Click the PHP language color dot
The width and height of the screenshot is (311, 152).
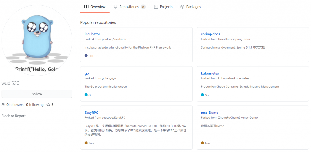pyautogui.click(x=86, y=56)
